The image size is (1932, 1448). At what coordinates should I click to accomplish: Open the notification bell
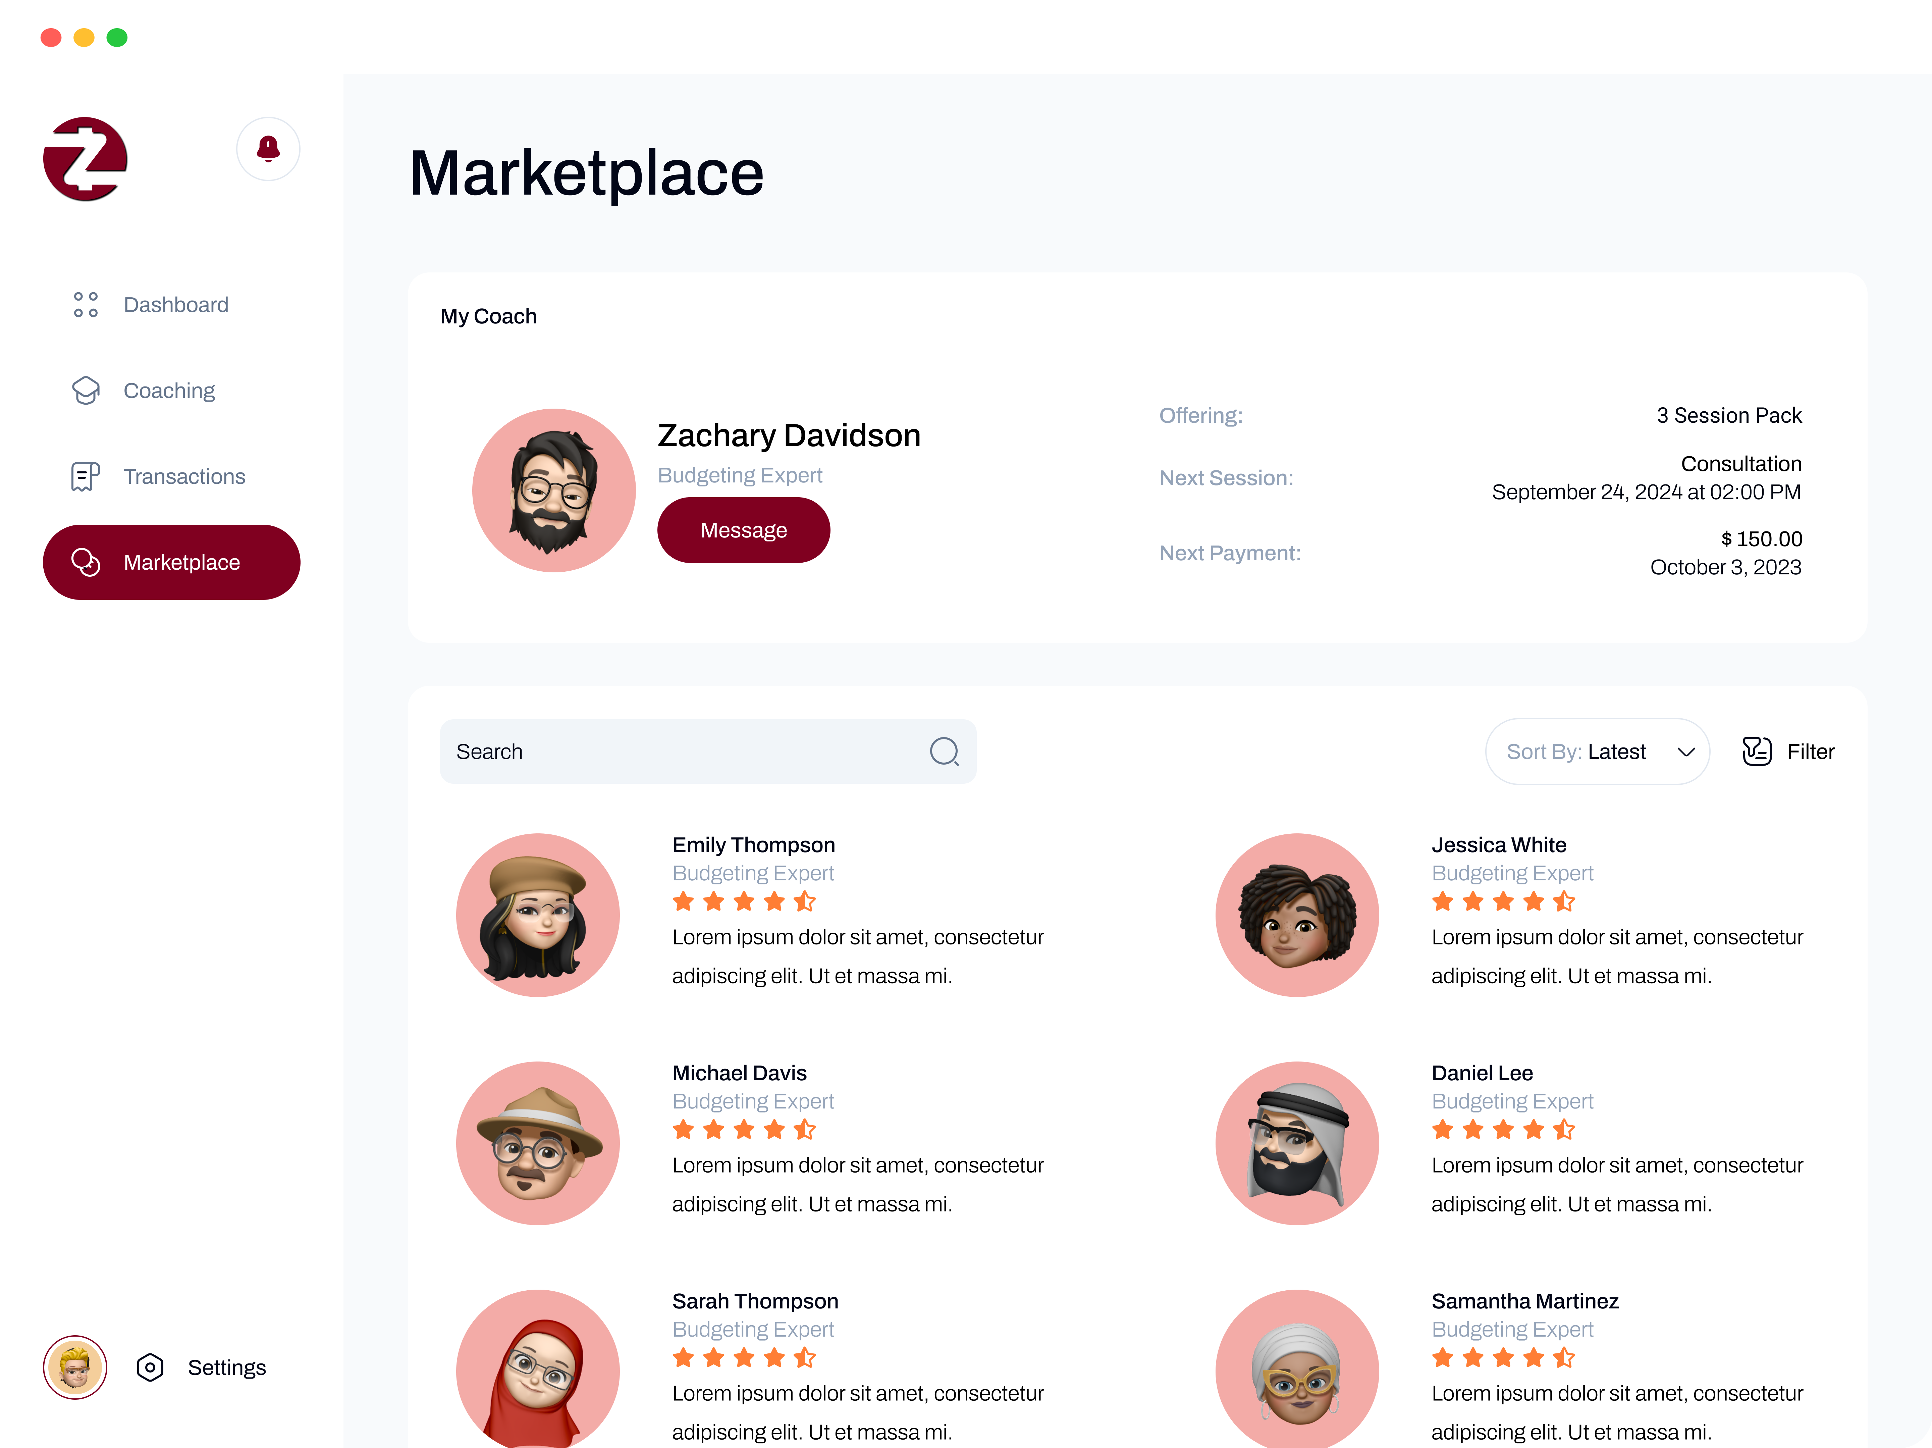pyautogui.click(x=268, y=149)
